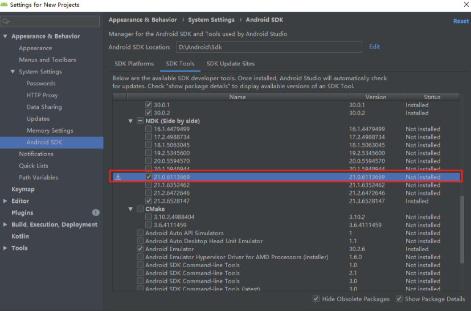Click the download icon beside 21.0.6113669 row

(x=118, y=177)
